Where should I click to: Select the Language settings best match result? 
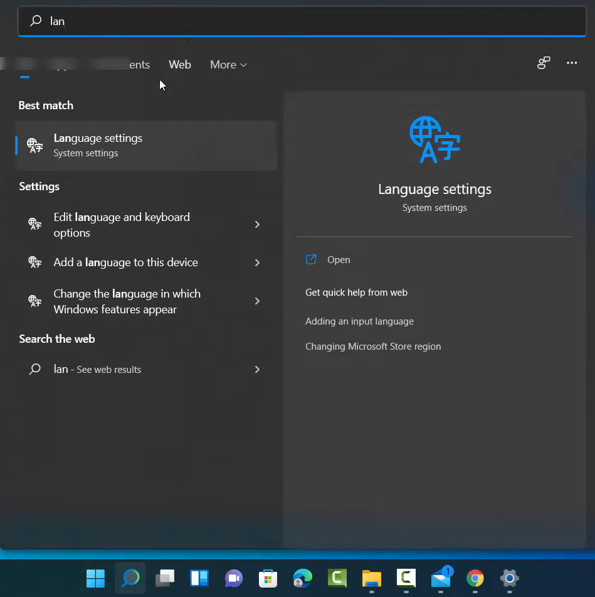(145, 145)
